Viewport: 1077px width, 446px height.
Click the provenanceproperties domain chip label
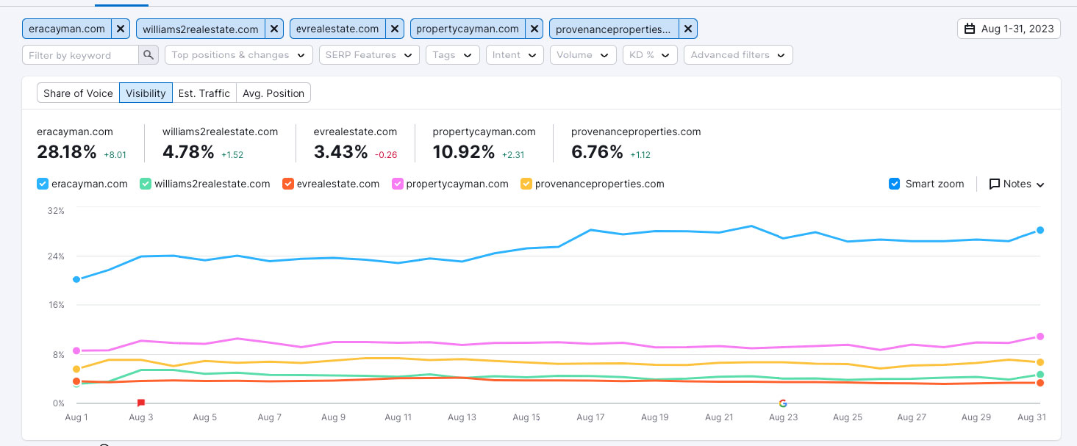click(x=614, y=29)
